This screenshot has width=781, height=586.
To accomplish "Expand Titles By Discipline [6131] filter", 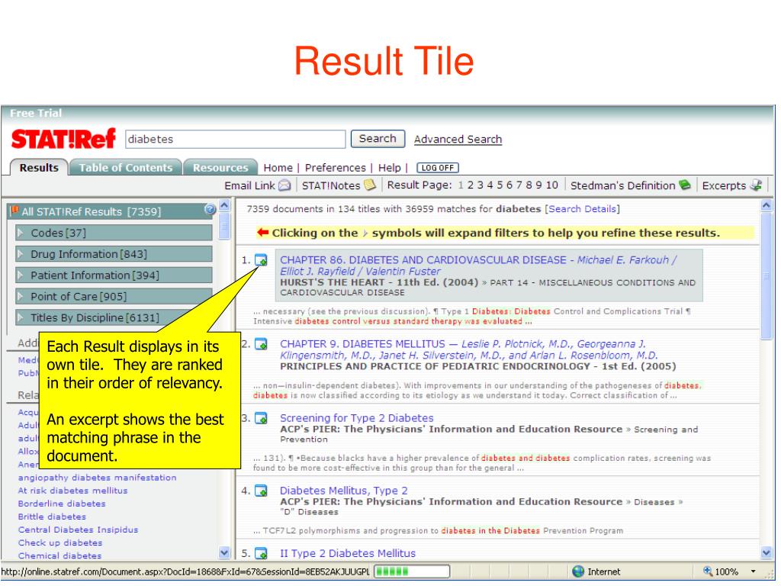I will (21, 317).
